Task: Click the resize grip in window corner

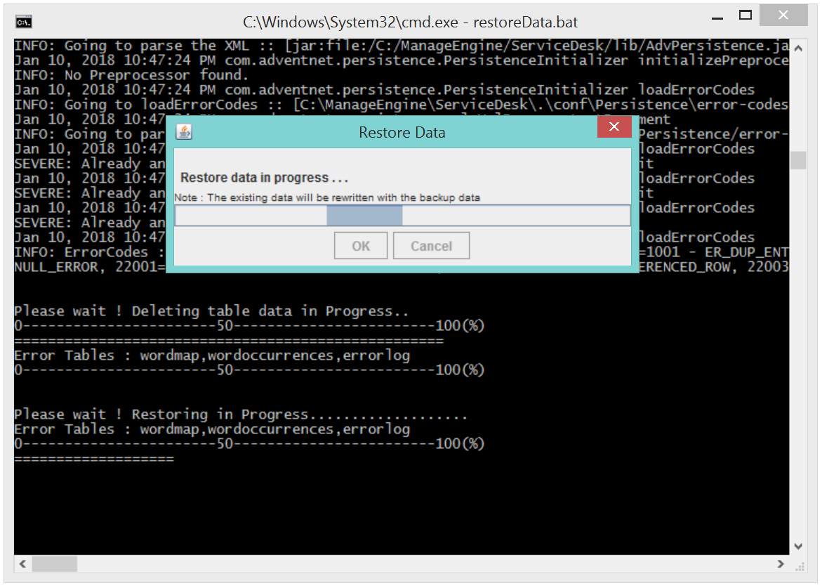Action: click(x=800, y=566)
